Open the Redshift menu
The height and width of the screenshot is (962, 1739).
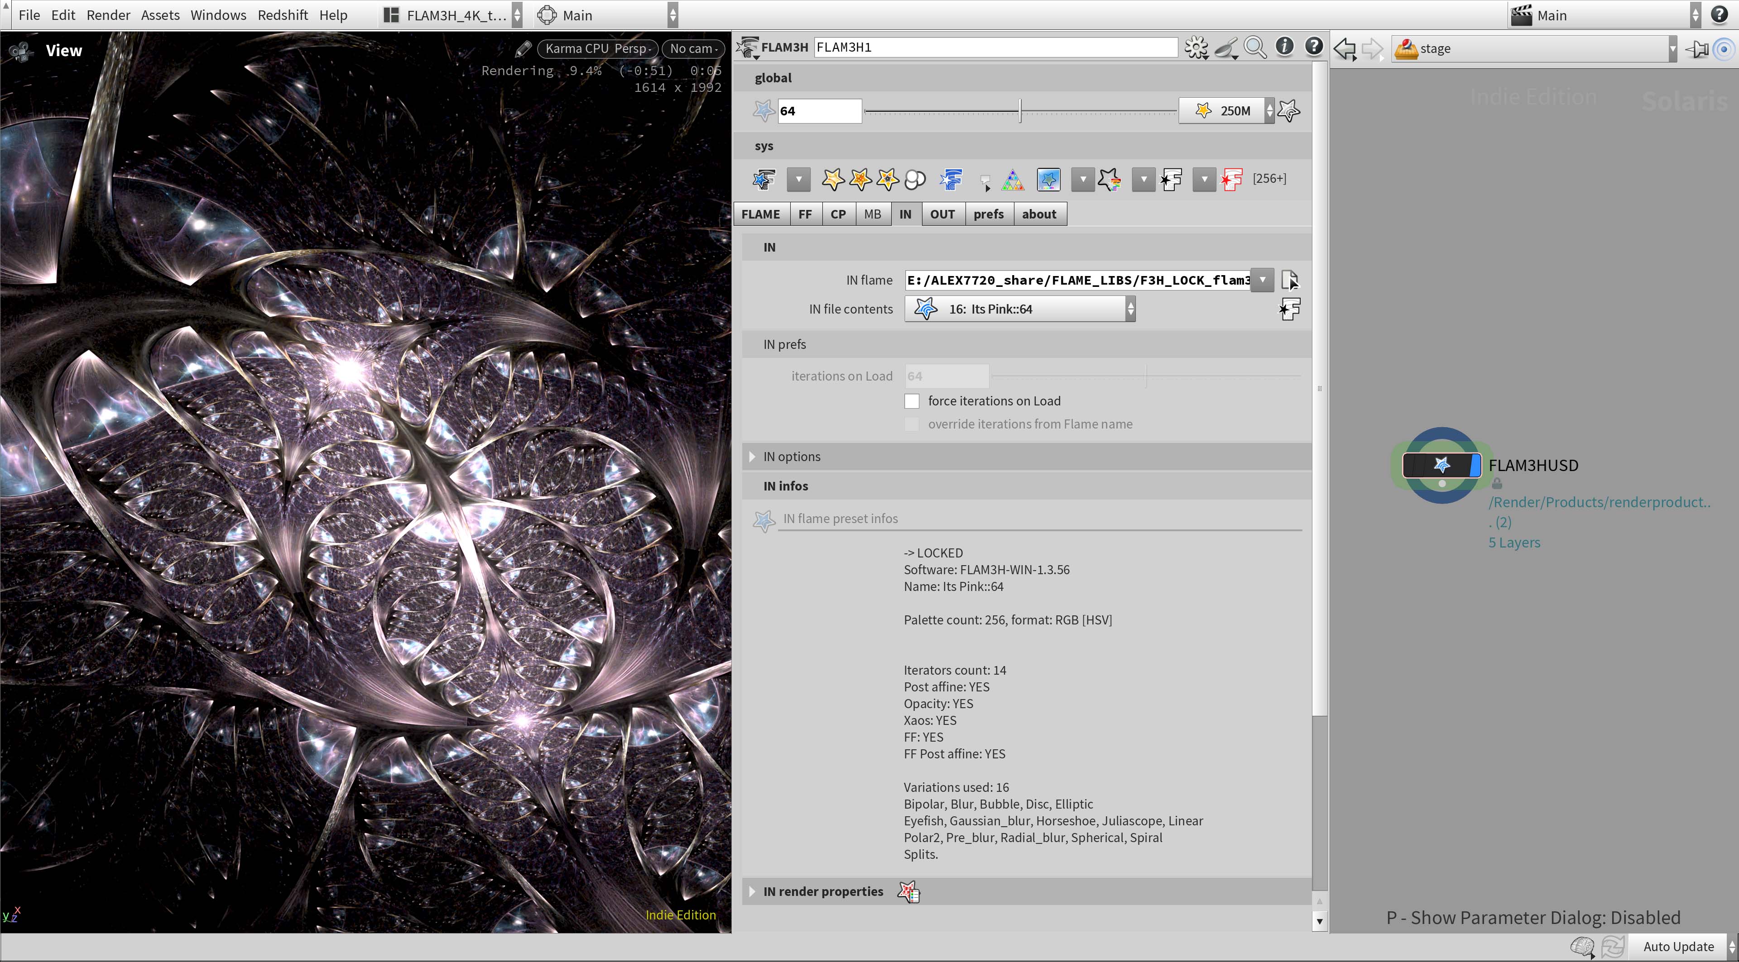point(283,15)
